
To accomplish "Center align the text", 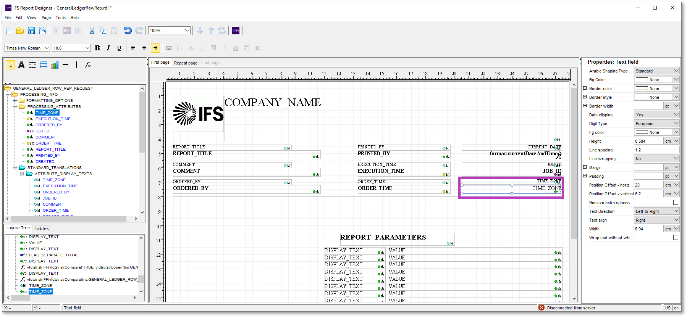I will [x=144, y=48].
